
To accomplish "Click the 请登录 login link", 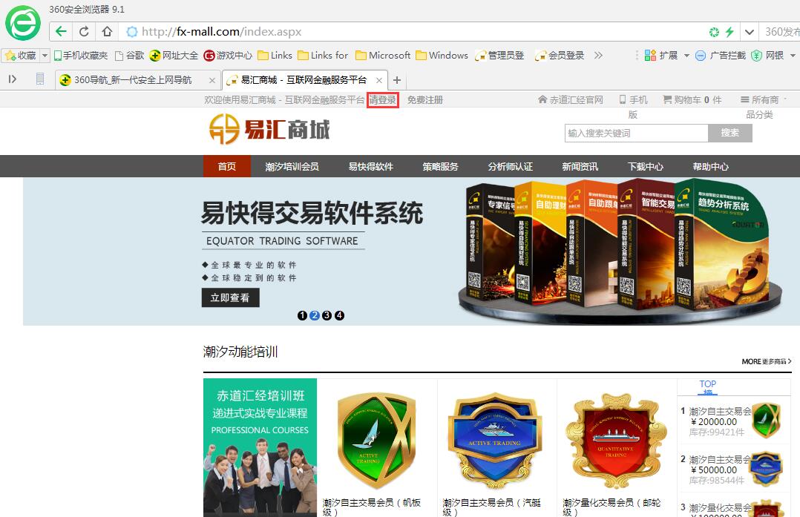I will pos(383,100).
